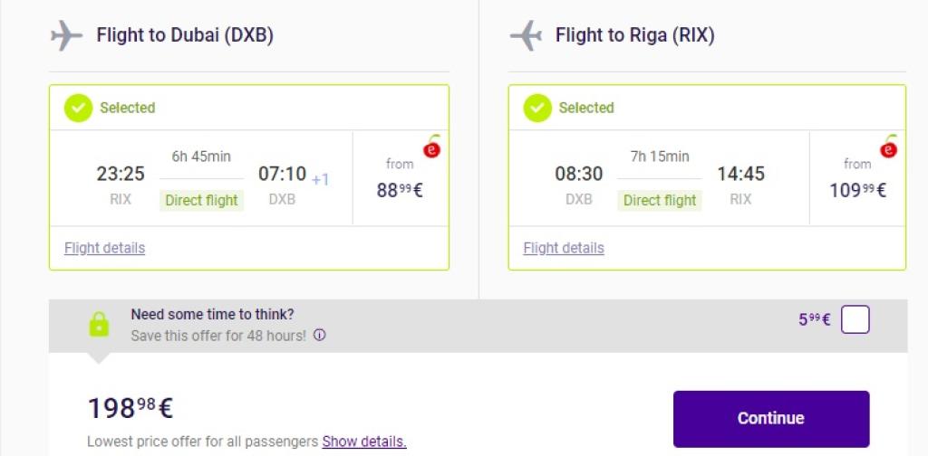Click the red cherry badge on the 88.99€ fare

(432, 147)
